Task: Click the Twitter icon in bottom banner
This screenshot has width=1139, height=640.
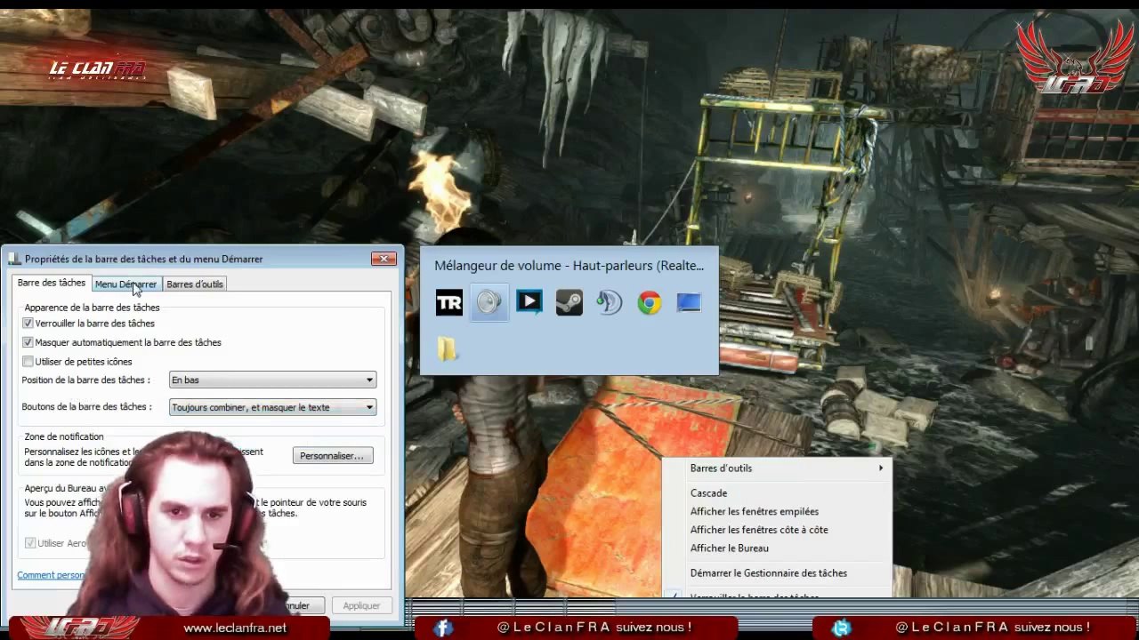Action: [841, 628]
